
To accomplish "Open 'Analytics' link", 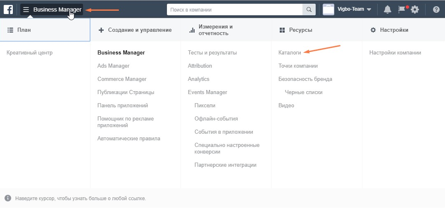I will pos(199,79).
